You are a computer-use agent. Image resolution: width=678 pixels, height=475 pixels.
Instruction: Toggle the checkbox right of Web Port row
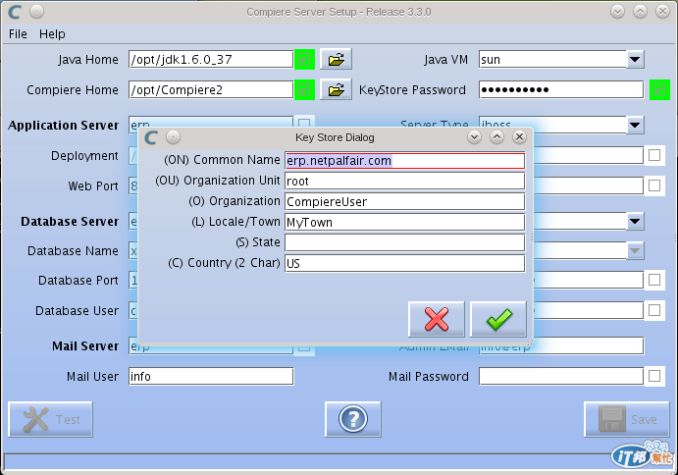(x=654, y=185)
